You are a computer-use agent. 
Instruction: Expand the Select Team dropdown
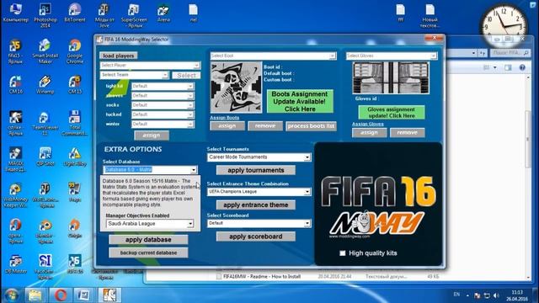pos(165,75)
